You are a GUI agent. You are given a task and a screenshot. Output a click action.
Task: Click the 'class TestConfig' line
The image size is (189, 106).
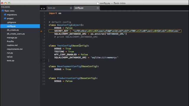point(69,46)
